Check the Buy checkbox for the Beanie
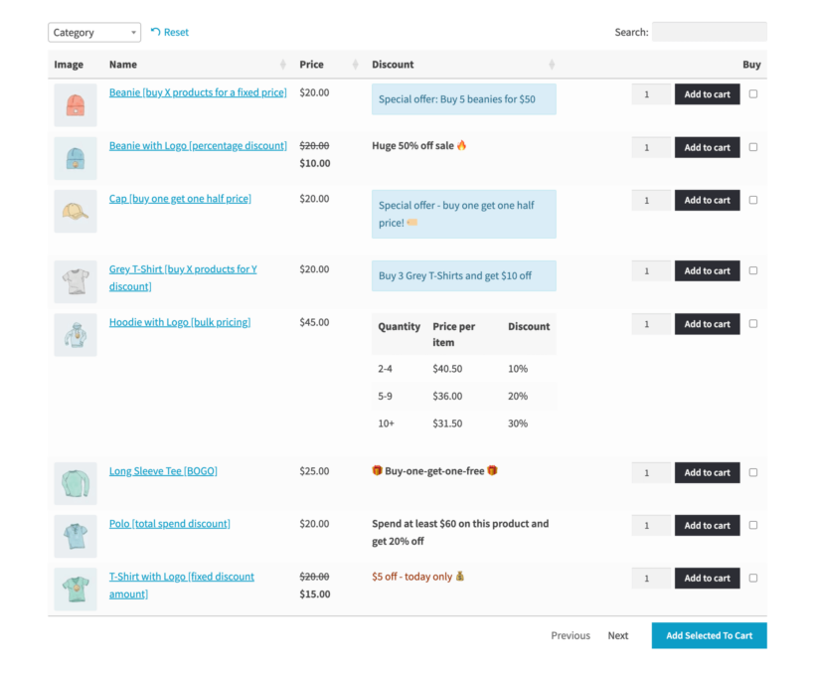The width and height of the screenshot is (815, 677). click(752, 94)
